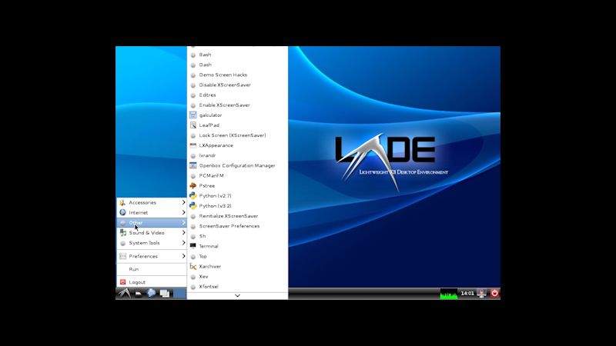The height and width of the screenshot is (346, 616).
Task: Open the LXDE start menu icon
Action: [x=125, y=293]
